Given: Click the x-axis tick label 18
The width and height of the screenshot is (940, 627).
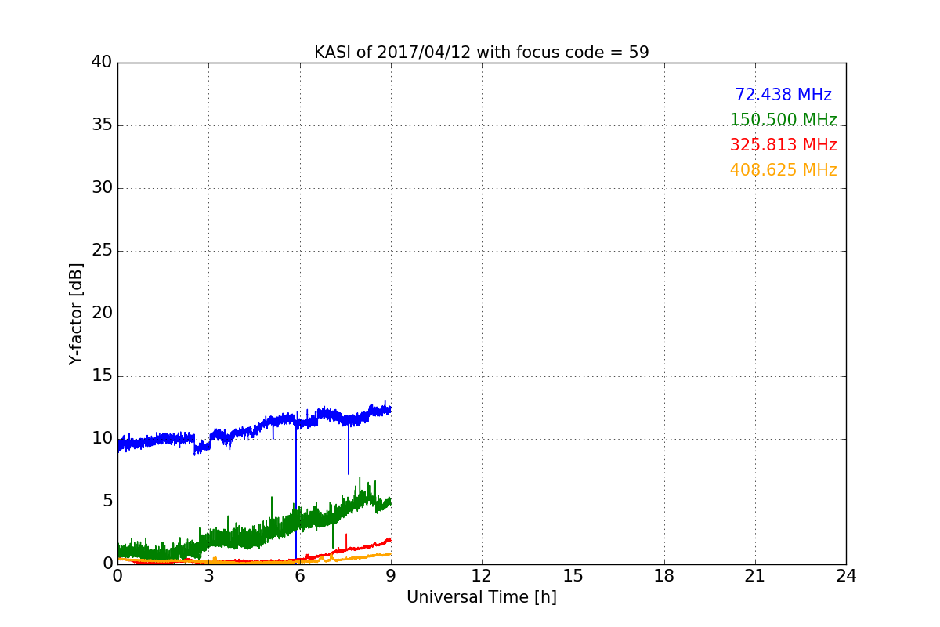Looking at the screenshot, I should pos(664,576).
